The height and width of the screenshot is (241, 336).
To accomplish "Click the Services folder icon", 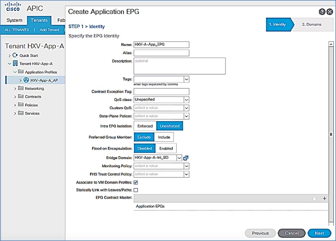I will [x=21, y=113].
